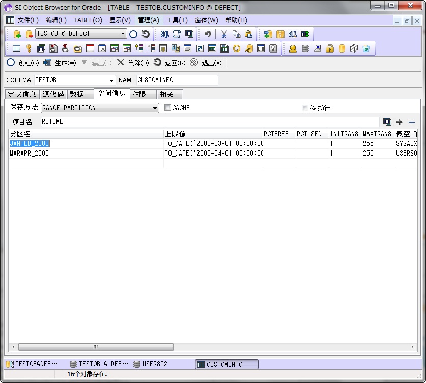Image resolution: width=426 pixels, height=383 pixels.
Task: Switch to the 定义信息 tab
Action: point(22,94)
